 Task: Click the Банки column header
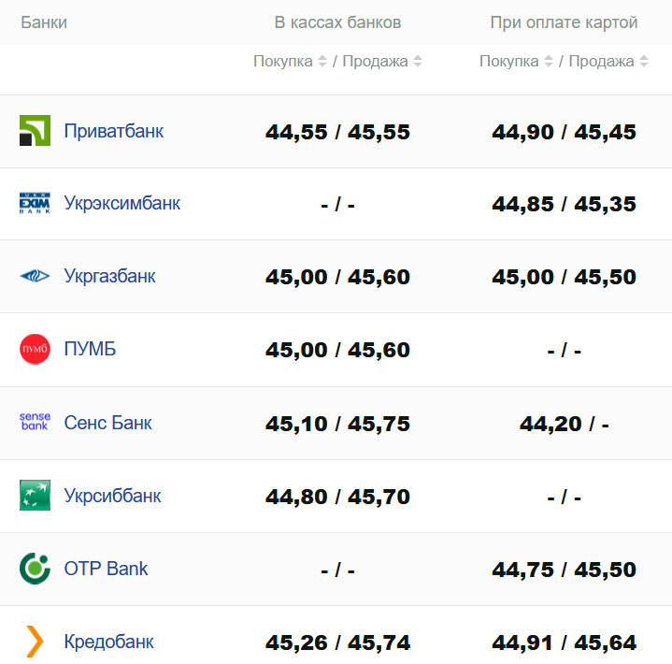(44, 22)
